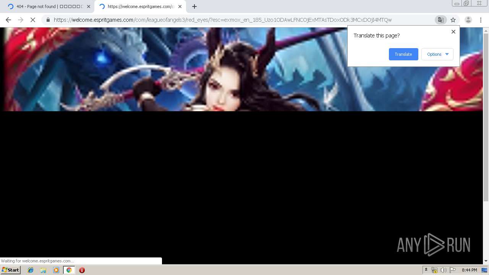Screen dimensions: 489x275
Task: Click the game character banner image
Action: (x=241, y=69)
